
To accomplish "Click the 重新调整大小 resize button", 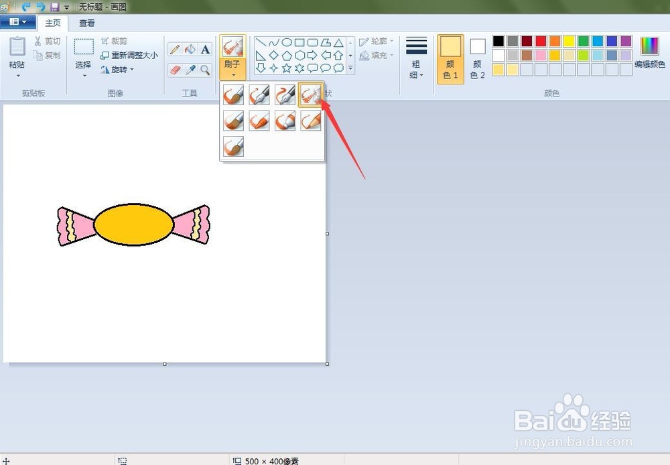I will [x=129, y=55].
